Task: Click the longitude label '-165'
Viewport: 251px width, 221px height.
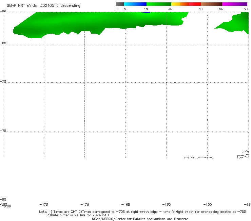Action: 125,204
